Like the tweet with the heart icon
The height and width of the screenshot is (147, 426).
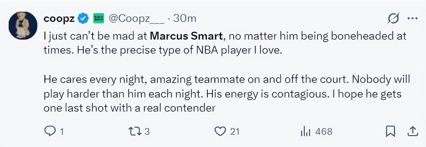click(219, 131)
